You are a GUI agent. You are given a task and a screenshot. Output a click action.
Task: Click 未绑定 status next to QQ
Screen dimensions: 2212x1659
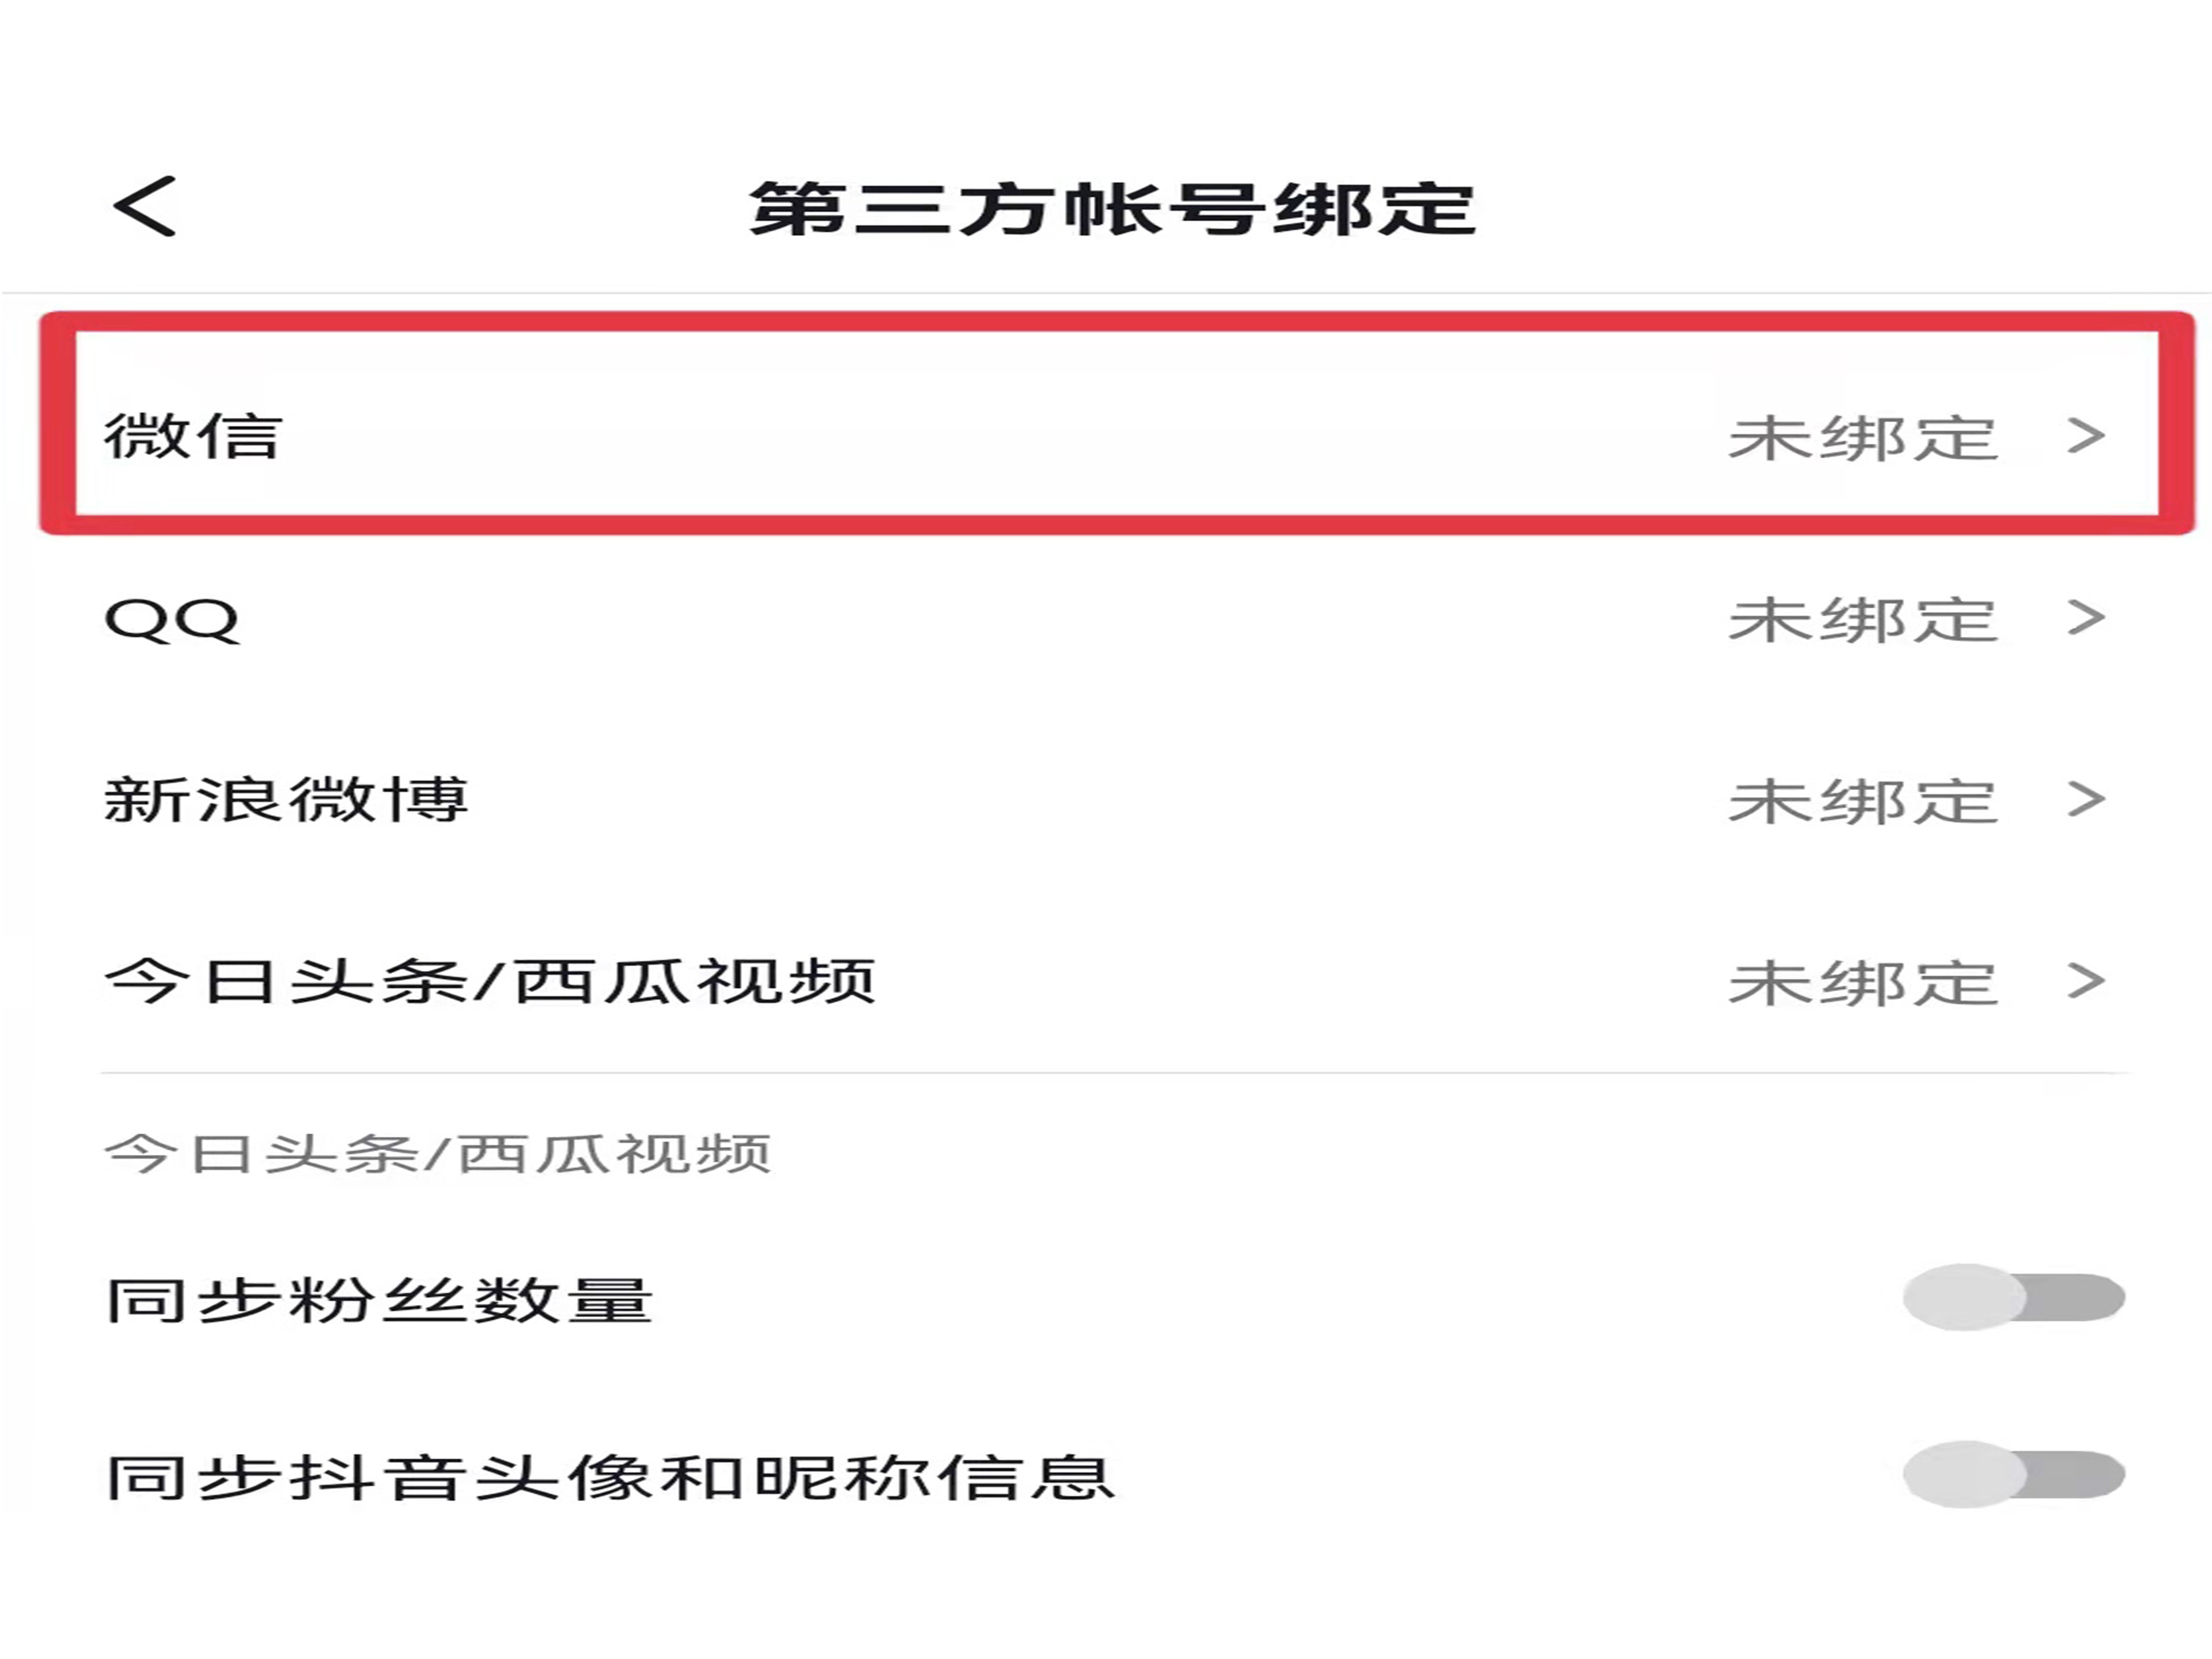pyautogui.click(x=1863, y=620)
